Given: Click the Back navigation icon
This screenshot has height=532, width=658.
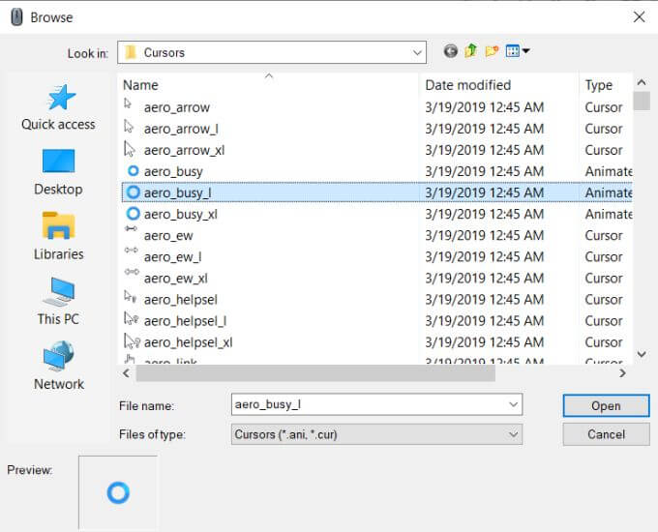Looking at the screenshot, I should point(450,51).
